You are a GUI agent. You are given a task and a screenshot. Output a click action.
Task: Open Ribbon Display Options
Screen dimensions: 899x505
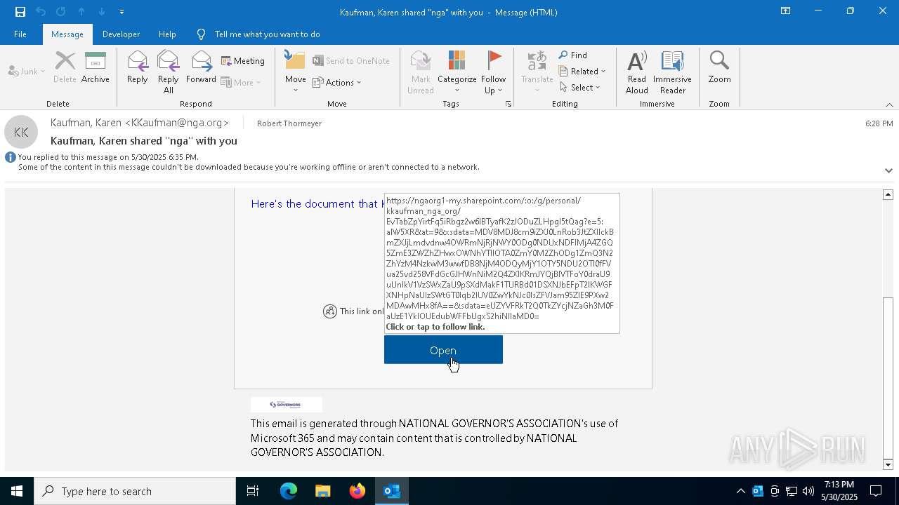pyautogui.click(x=786, y=11)
